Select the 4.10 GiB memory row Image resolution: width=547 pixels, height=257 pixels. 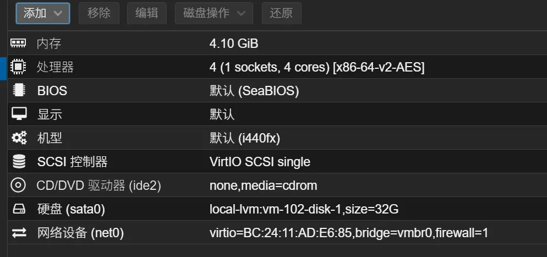click(x=277, y=43)
